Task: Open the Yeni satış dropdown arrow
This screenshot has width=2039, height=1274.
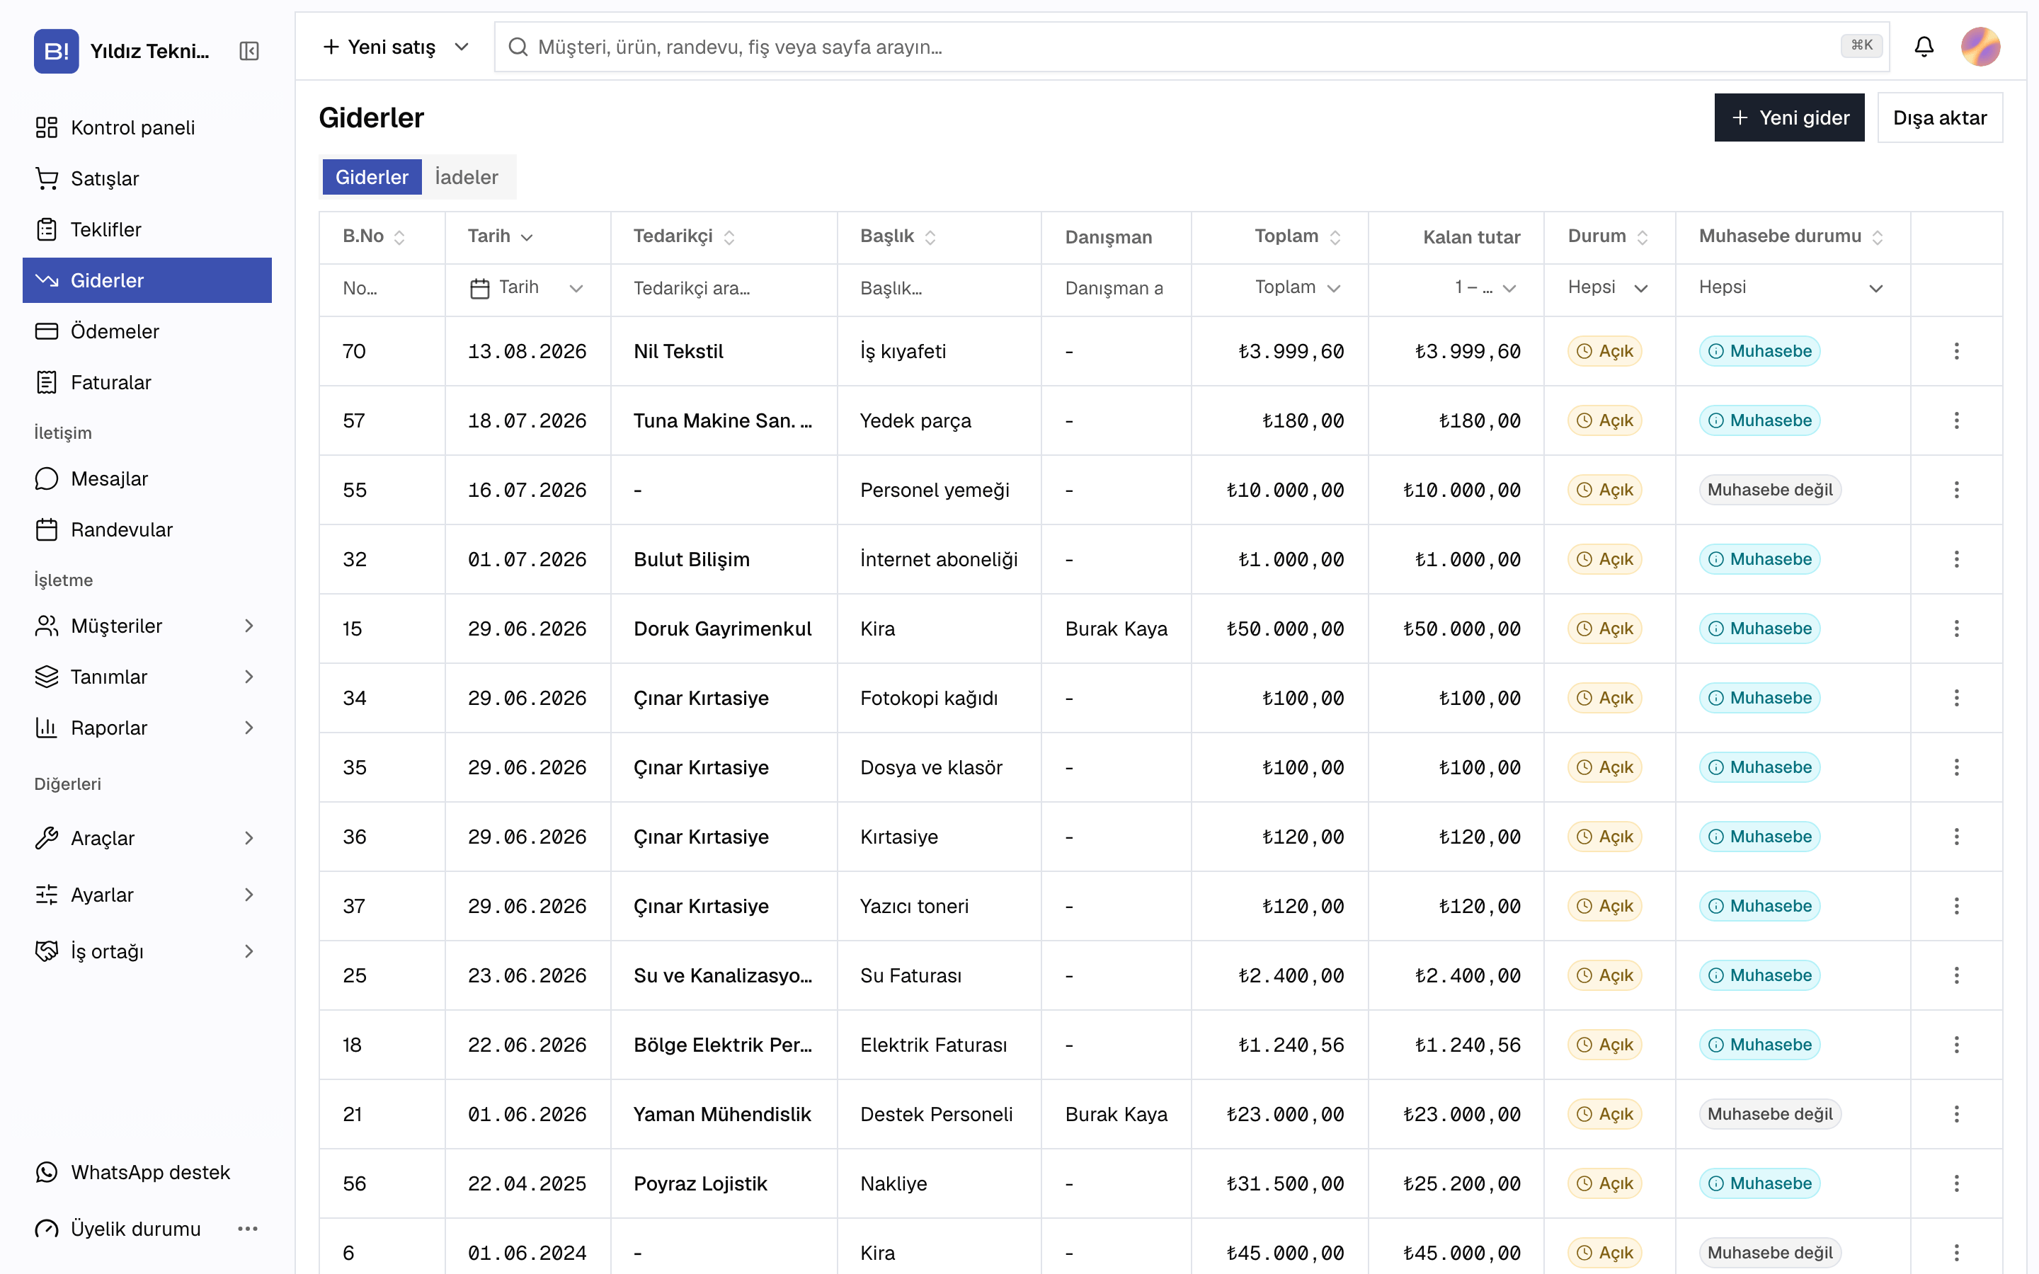Action: [x=461, y=46]
